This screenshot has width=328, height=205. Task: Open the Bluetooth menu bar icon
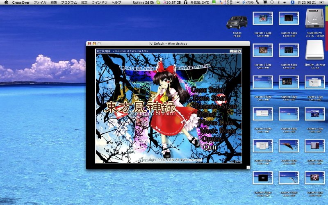279,2
